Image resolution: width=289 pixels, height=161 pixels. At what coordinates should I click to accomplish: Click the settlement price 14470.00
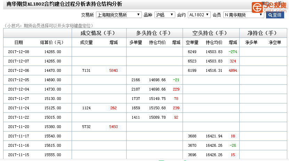click(x=53, y=70)
